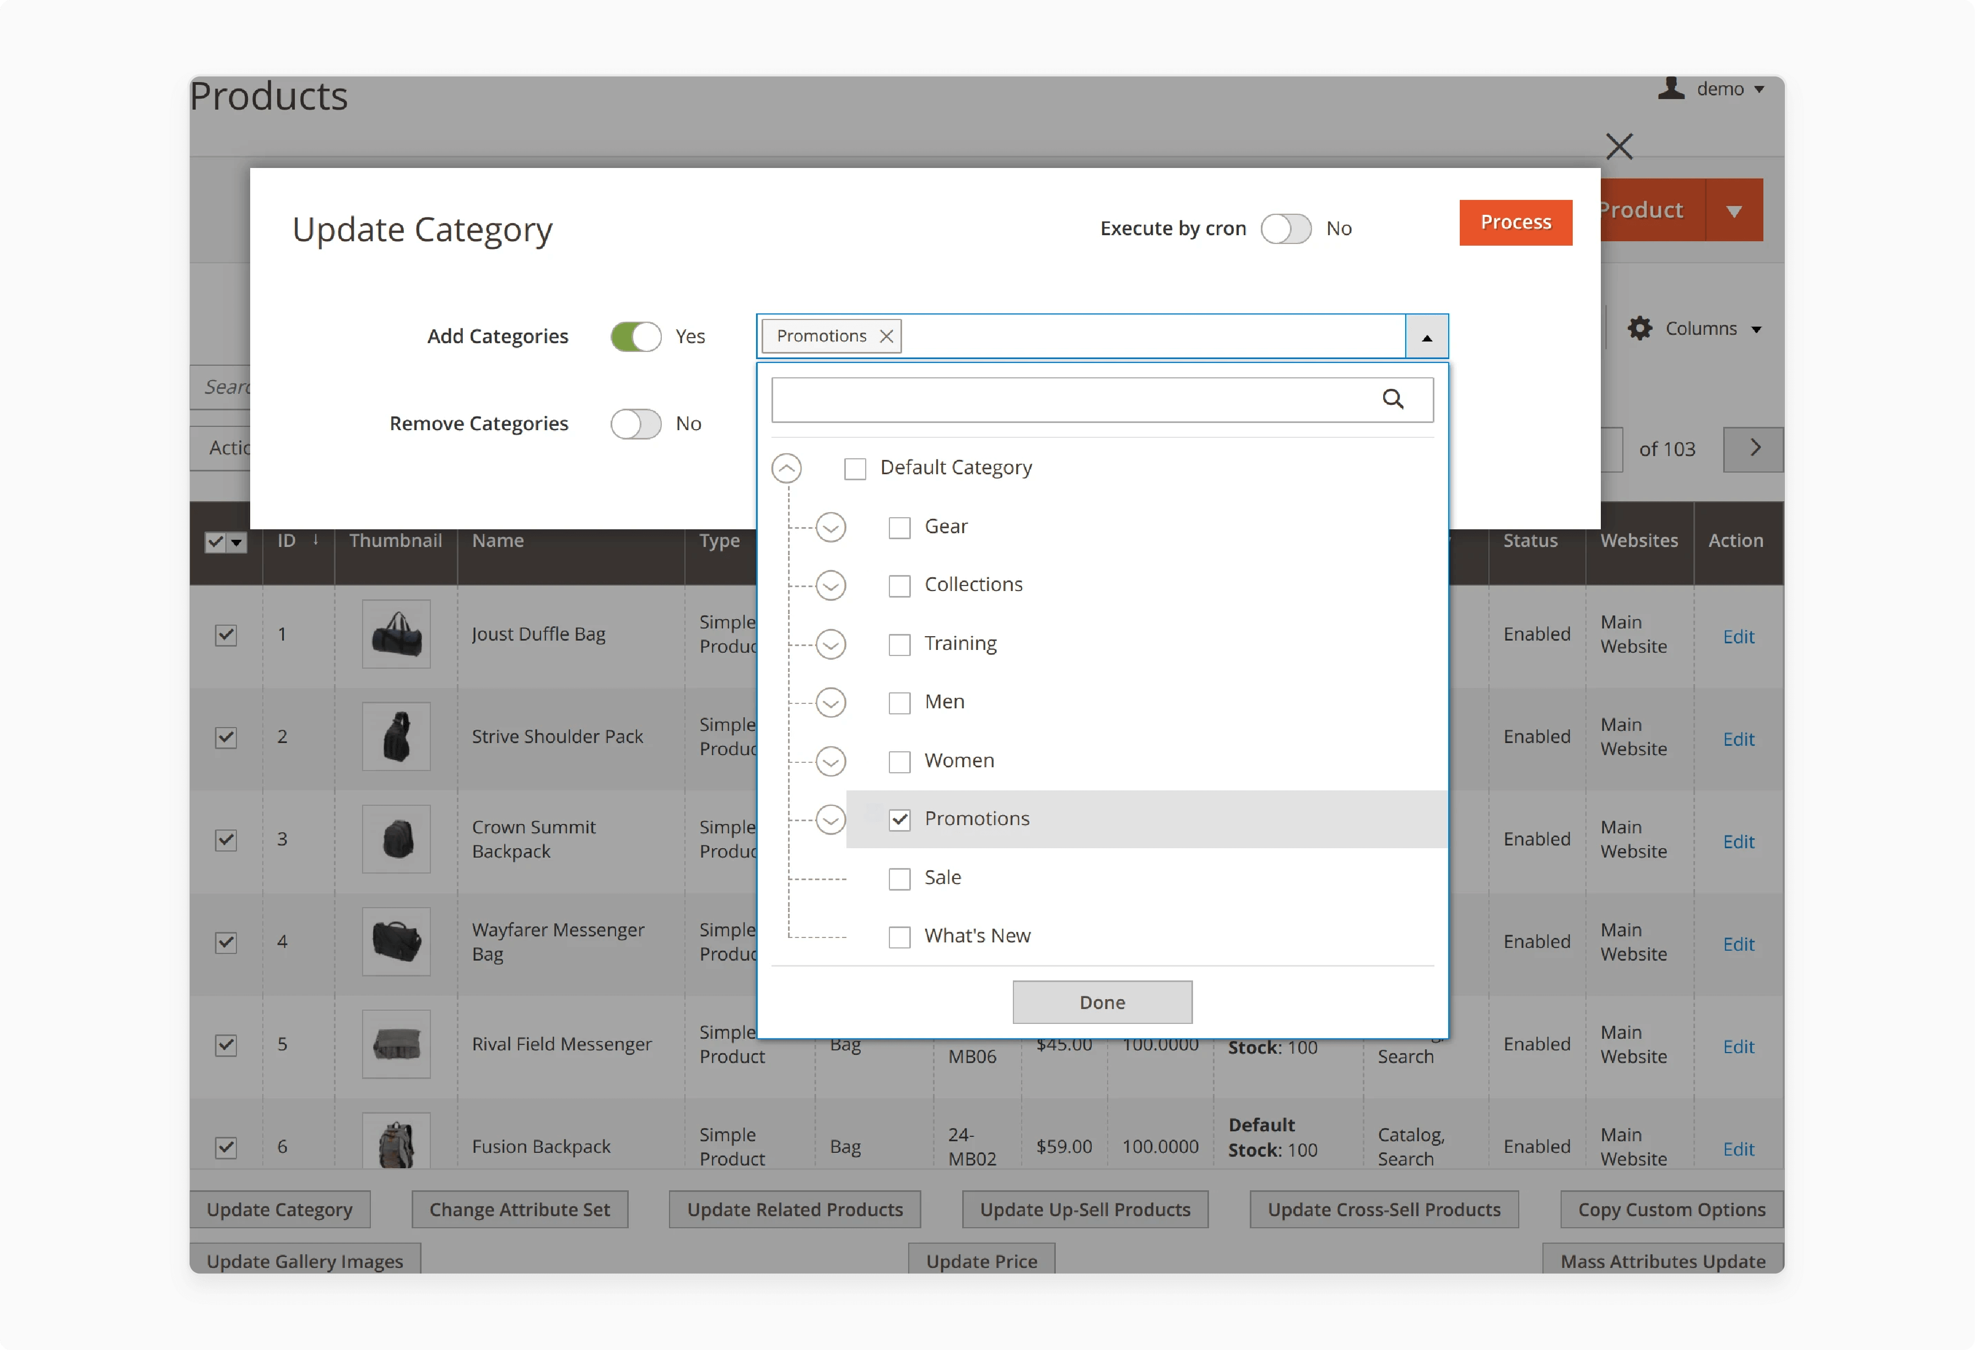1975x1350 pixels.
Task: Click the Process button
Action: 1515,222
